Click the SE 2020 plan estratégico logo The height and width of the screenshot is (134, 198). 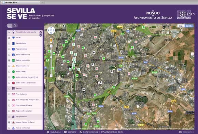[186, 15]
